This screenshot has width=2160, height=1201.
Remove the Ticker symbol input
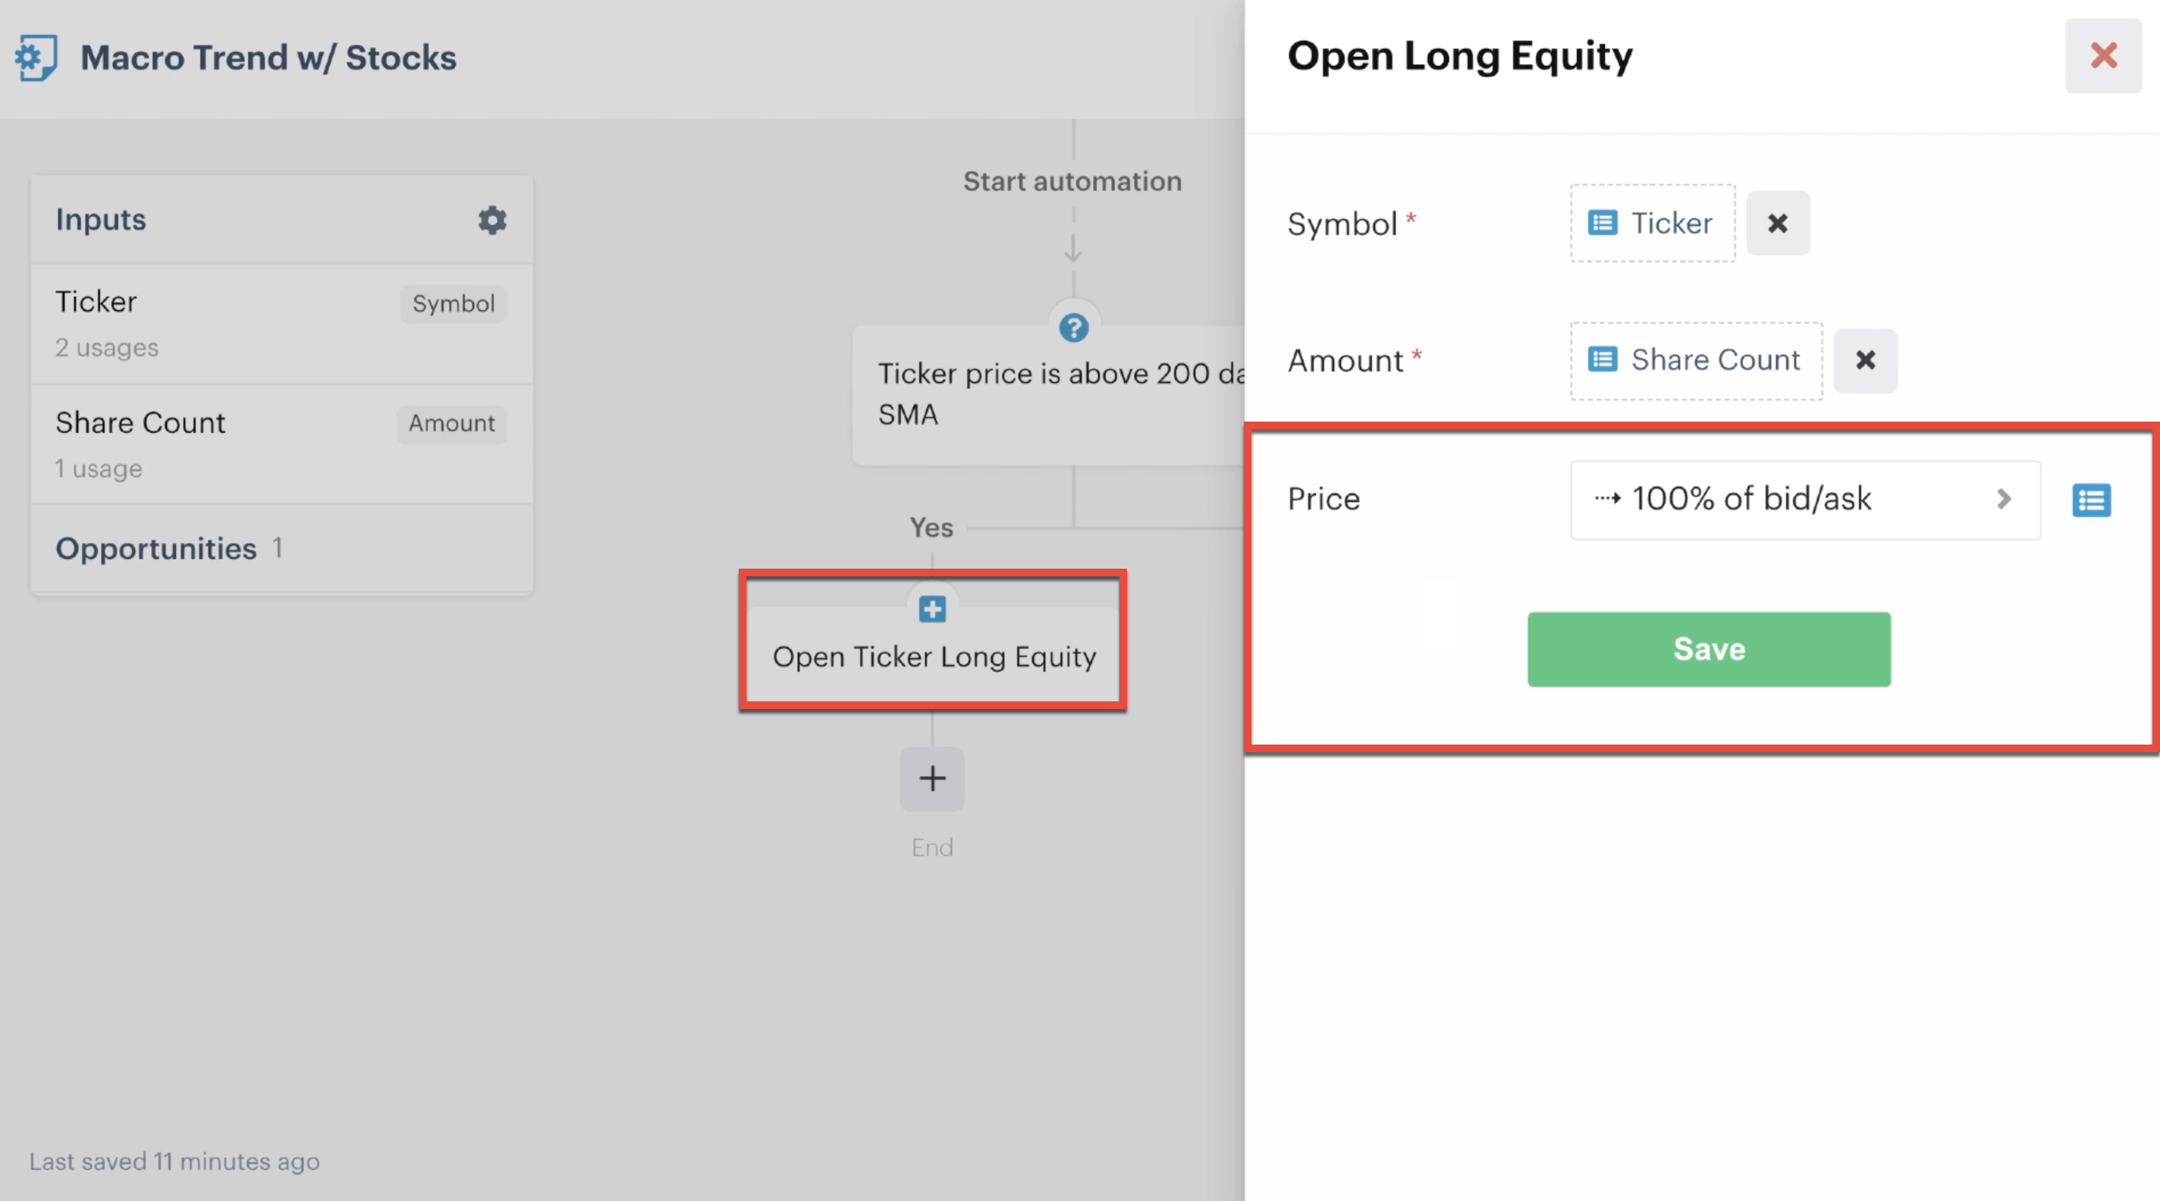point(1778,223)
